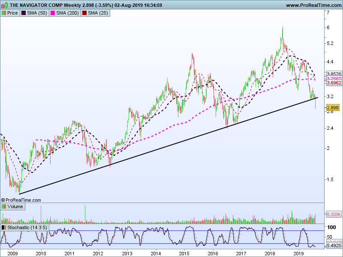The width and height of the screenshot is (343, 257).
Task: Click the 2019 label on the time axis
Action: (299, 254)
